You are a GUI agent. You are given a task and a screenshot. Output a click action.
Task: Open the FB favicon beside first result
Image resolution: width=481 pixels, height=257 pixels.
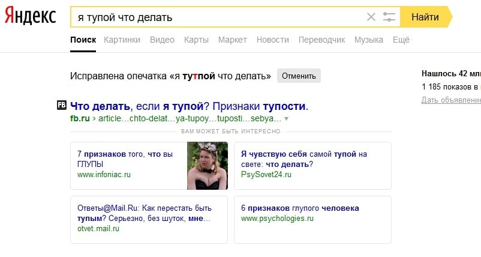[x=62, y=105]
